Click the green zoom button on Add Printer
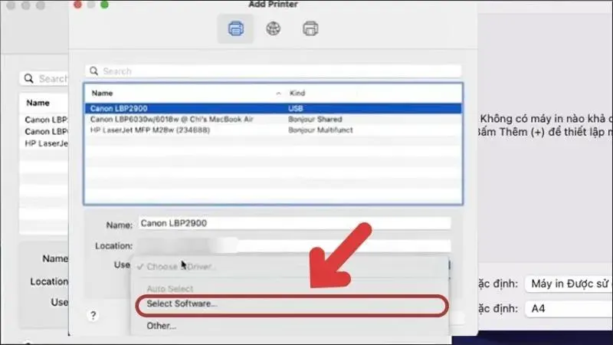613x345 pixels. [104, 5]
